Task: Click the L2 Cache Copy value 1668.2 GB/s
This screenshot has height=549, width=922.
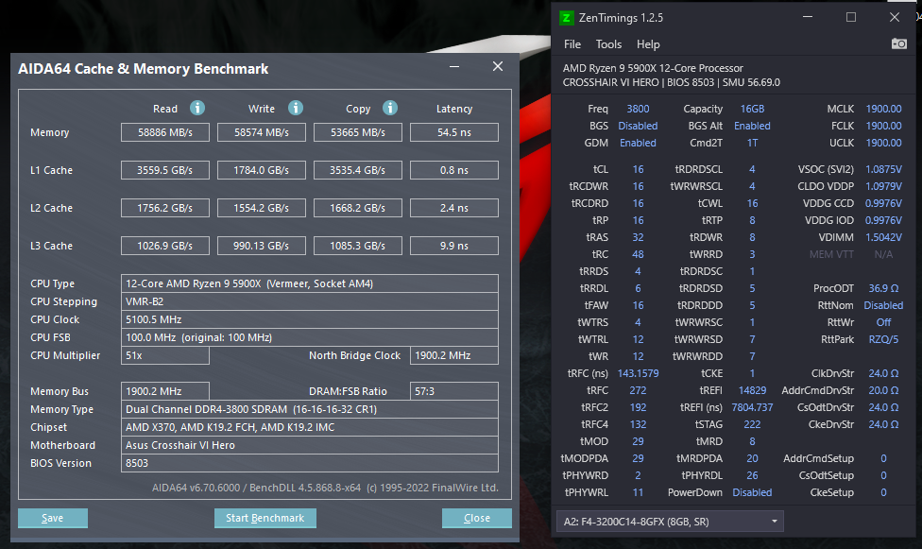Action: coord(358,208)
